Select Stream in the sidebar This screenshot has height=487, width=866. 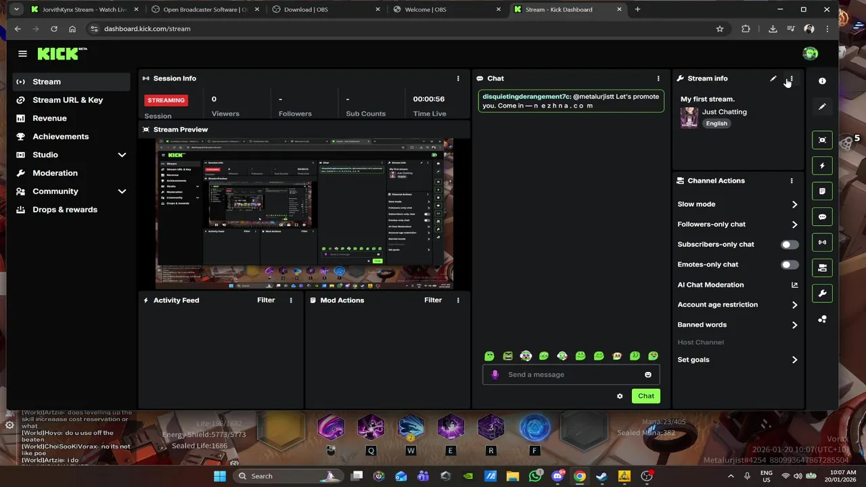(72, 82)
